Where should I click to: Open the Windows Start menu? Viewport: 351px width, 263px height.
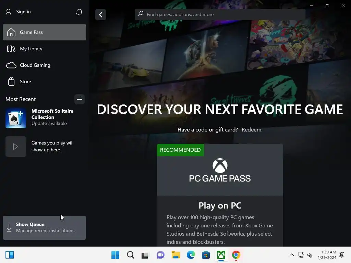tap(115, 255)
